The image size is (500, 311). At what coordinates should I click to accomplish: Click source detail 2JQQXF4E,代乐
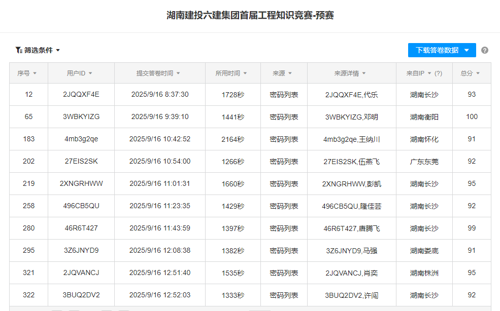pyautogui.click(x=351, y=95)
